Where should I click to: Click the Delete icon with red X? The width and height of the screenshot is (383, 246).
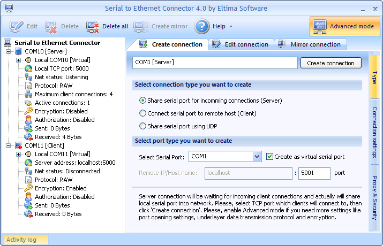[51, 27]
